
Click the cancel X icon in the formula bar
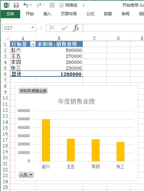pos(52,28)
